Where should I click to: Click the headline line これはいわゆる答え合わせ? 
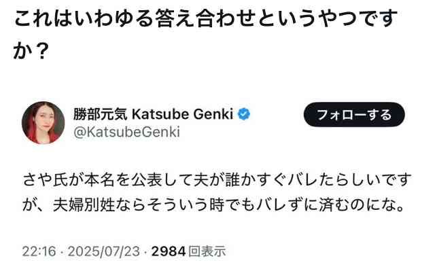[206, 18]
